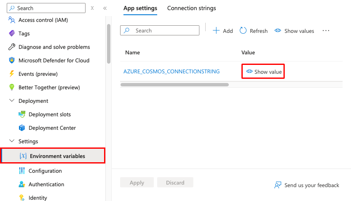Screen dimensions: 351x201
Task: Select the App settings tab
Action: point(140,8)
